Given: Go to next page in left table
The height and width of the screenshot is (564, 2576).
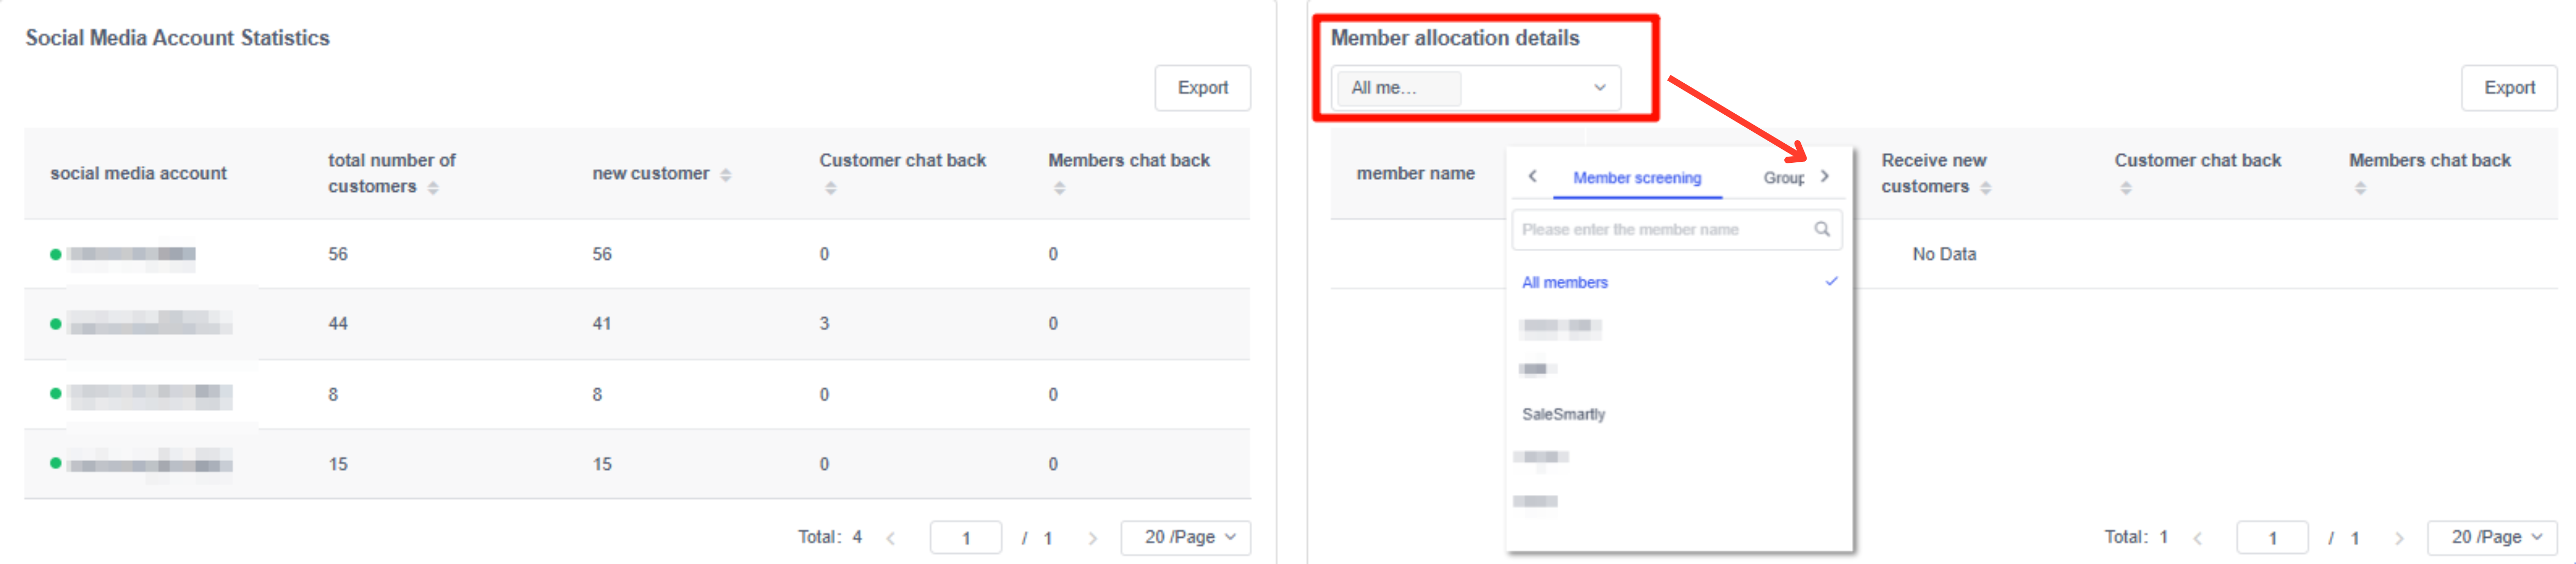Looking at the screenshot, I should tap(1092, 538).
